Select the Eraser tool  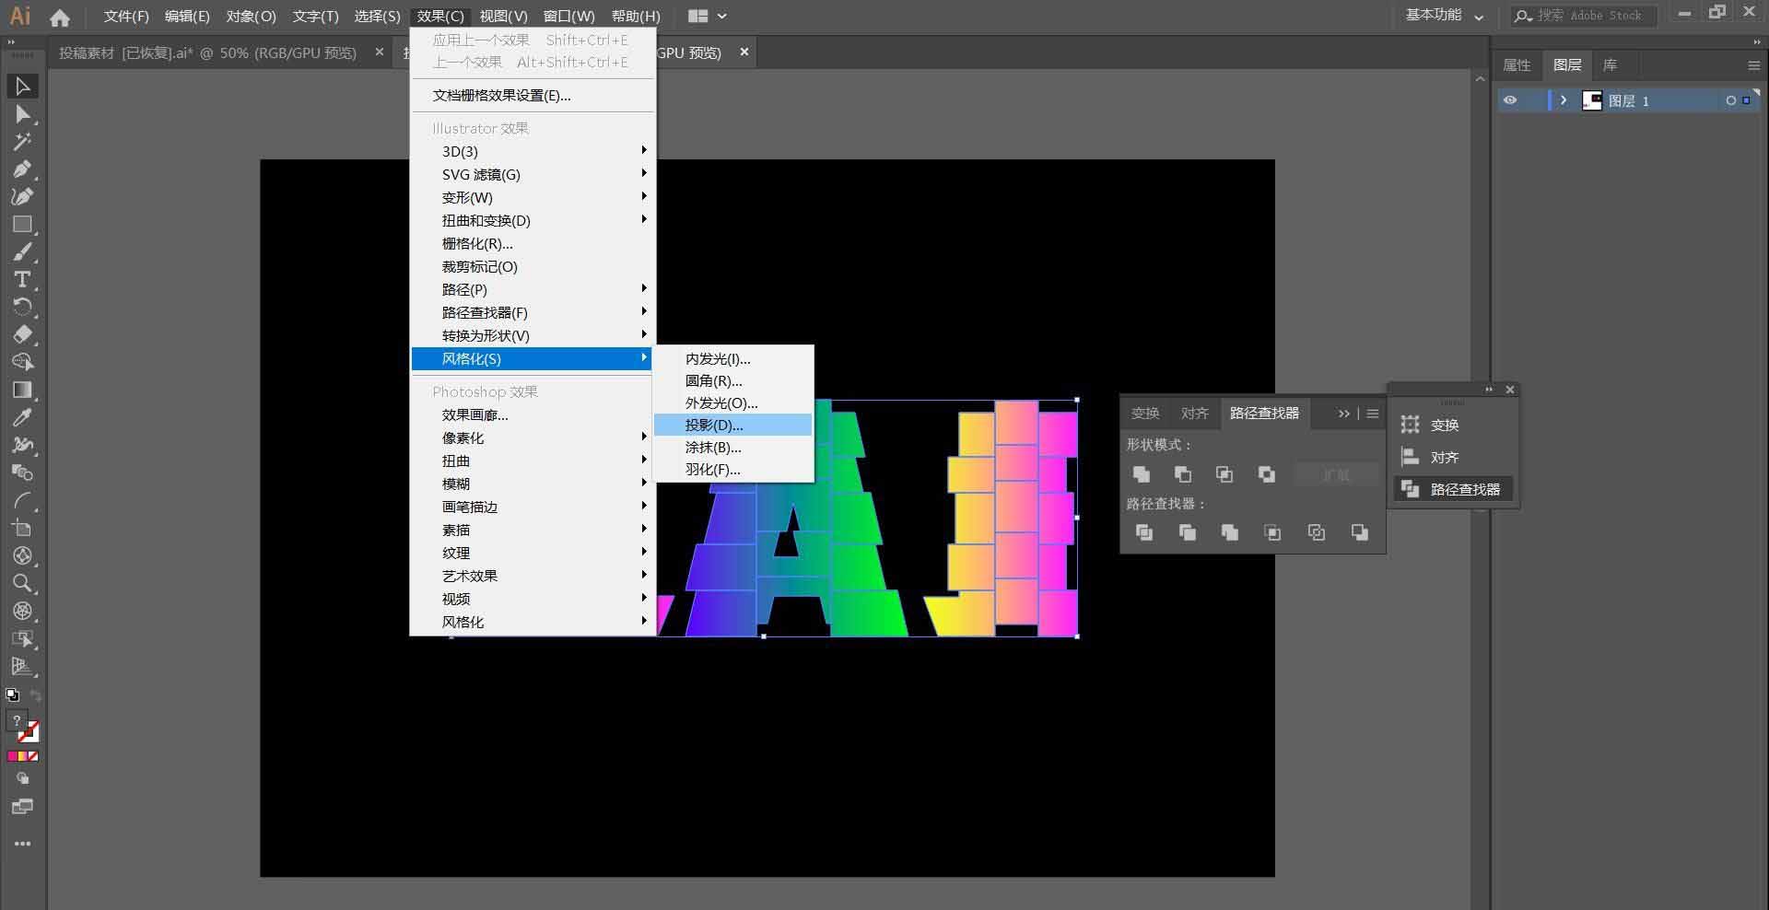23,334
